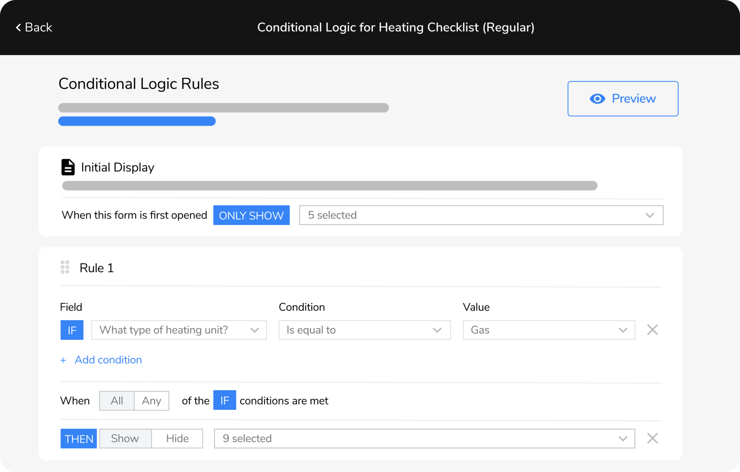Click the back chevron arrow icon
740x472 pixels.
[x=18, y=28]
